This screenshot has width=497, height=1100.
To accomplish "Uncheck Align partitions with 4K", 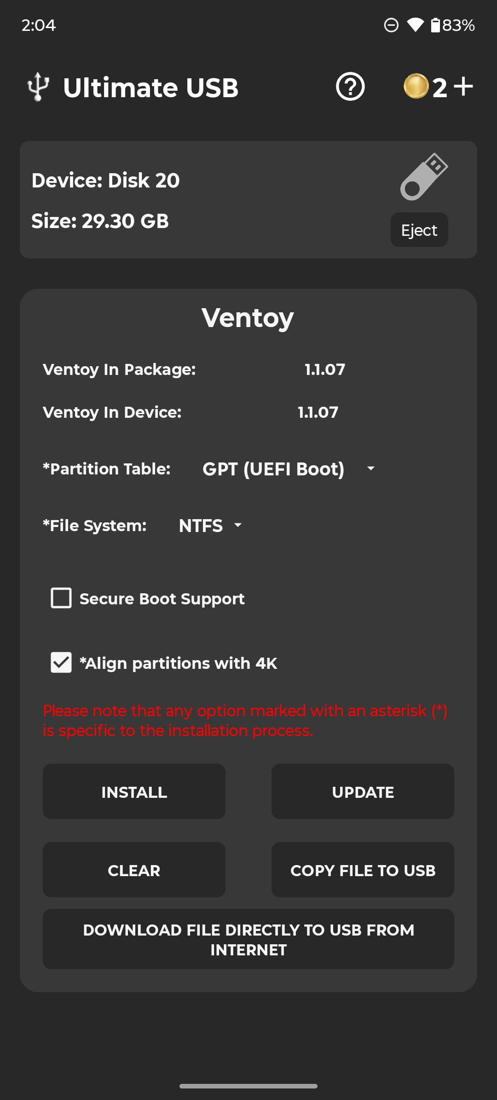I will (61, 662).
